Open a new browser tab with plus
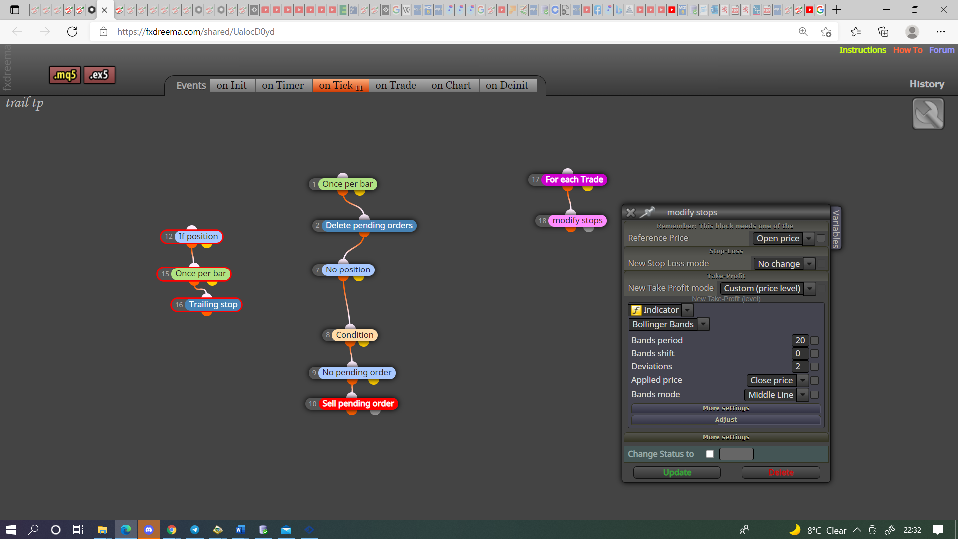The width and height of the screenshot is (958, 539). click(x=837, y=10)
